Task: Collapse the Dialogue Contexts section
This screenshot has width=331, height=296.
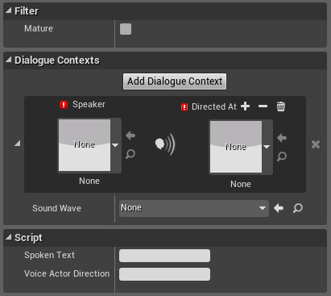Action: click(9, 60)
